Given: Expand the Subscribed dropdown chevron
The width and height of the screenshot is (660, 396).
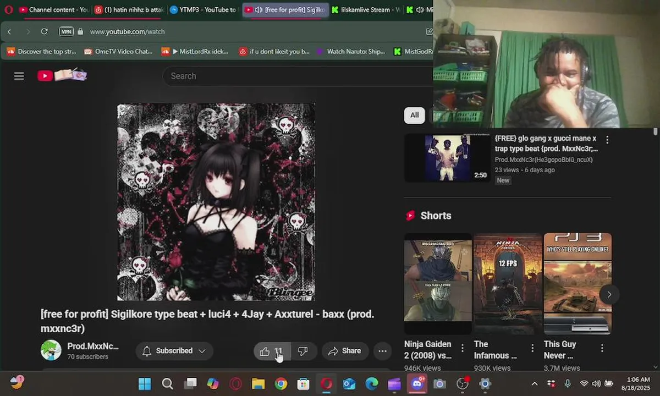Looking at the screenshot, I should tap(202, 351).
